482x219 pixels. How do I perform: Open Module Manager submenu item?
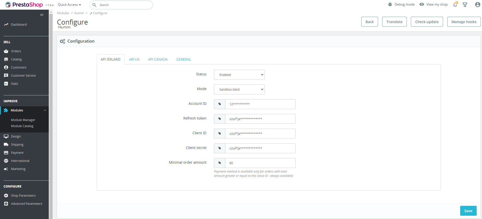[23, 120]
